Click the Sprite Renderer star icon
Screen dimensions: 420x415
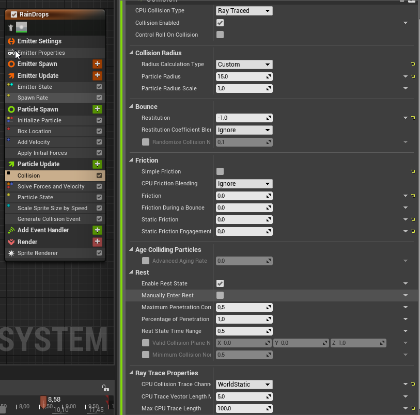[11, 253]
